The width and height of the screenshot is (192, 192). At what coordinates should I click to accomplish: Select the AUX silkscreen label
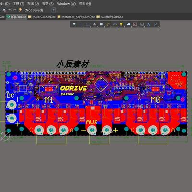pos(92,122)
